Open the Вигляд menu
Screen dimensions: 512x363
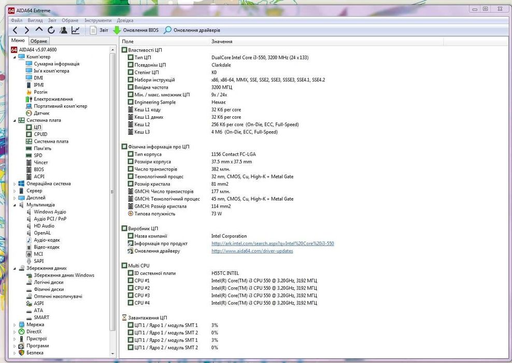tap(35, 20)
